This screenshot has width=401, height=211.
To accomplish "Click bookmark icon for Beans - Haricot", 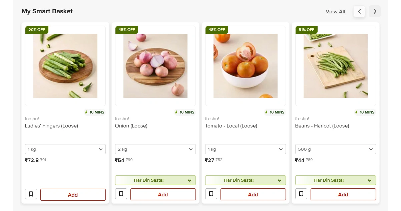I will tap(301, 194).
